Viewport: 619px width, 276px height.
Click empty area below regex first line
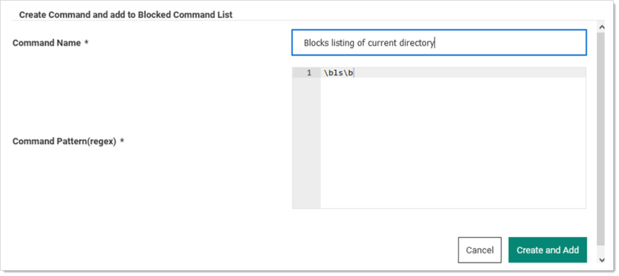click(453, 142)
